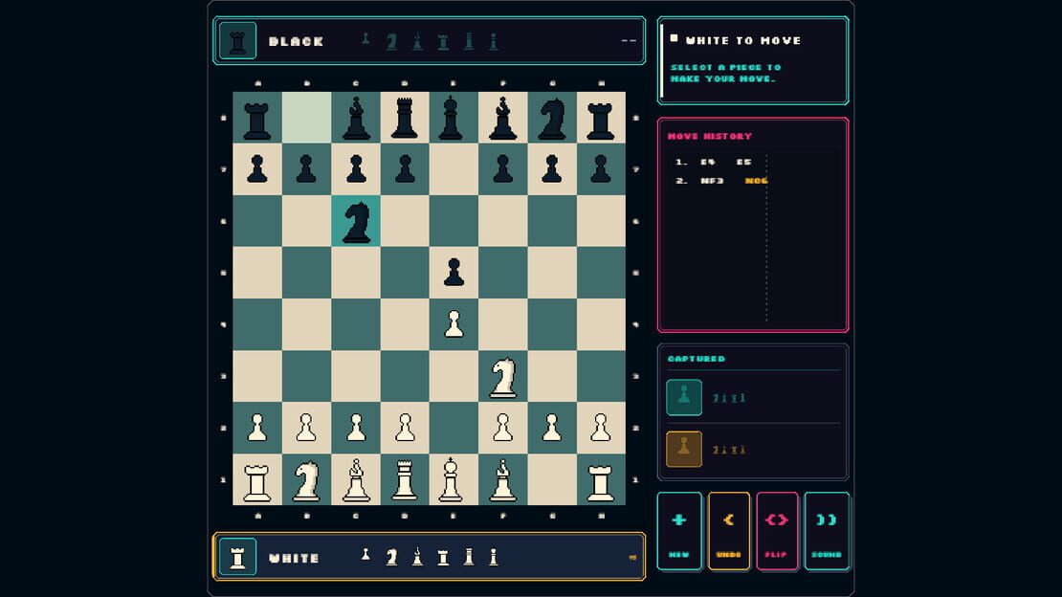
Task: Click move 1 E5 in move history
Action: tap(743, 162)
